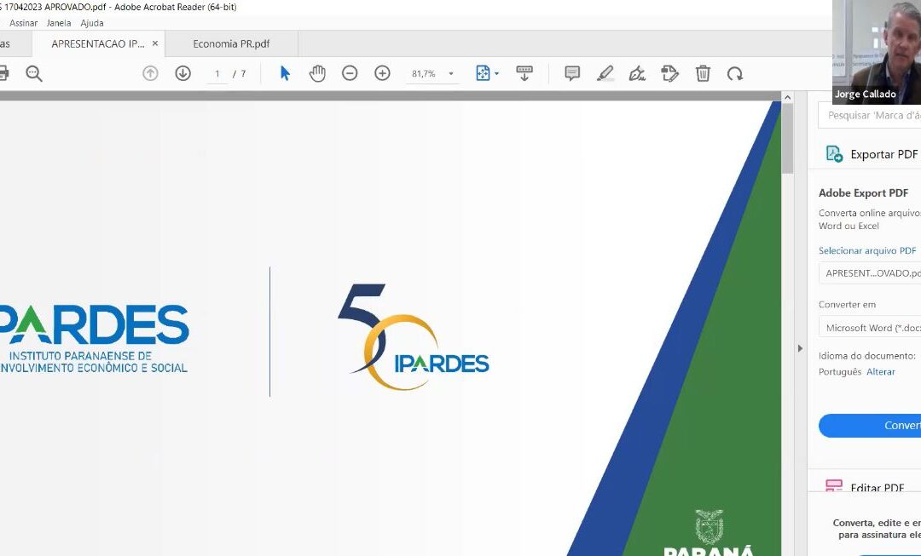Add a comment note
Image resolution: width=921 pixels, height=556 pixels.
pos(572,73)
